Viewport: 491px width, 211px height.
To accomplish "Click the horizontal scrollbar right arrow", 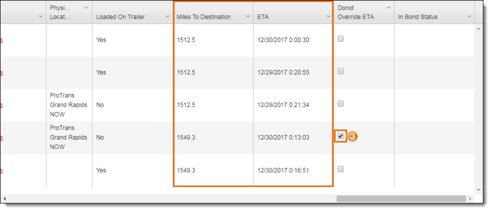I will click(x=470, y=199).
